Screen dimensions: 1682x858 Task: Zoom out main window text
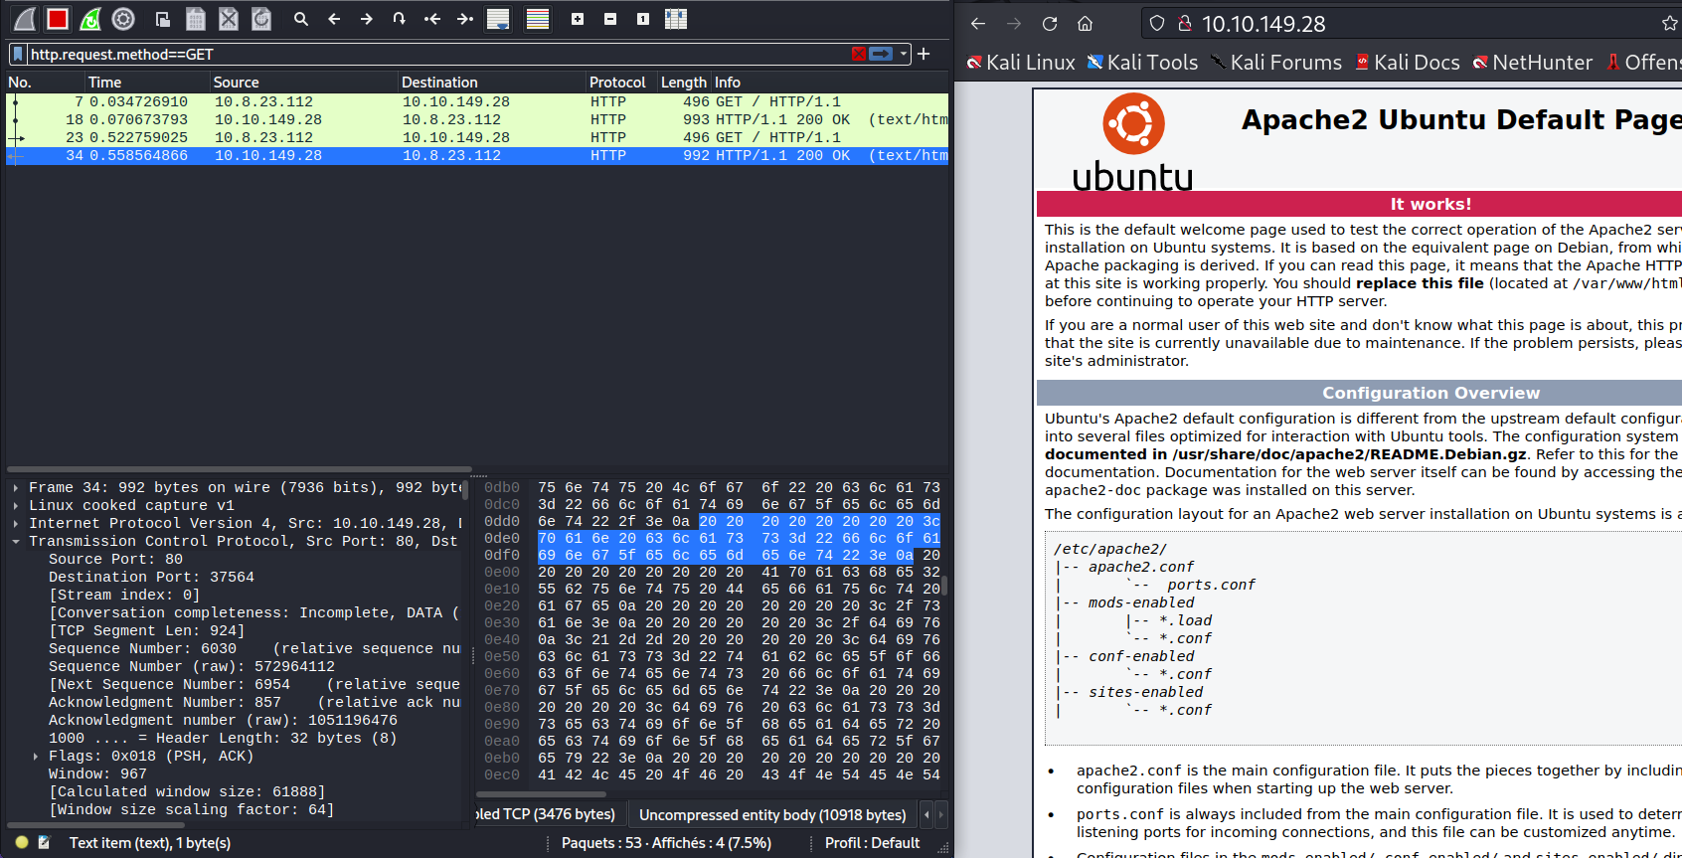pyautogui.click(x=610, y=19)
